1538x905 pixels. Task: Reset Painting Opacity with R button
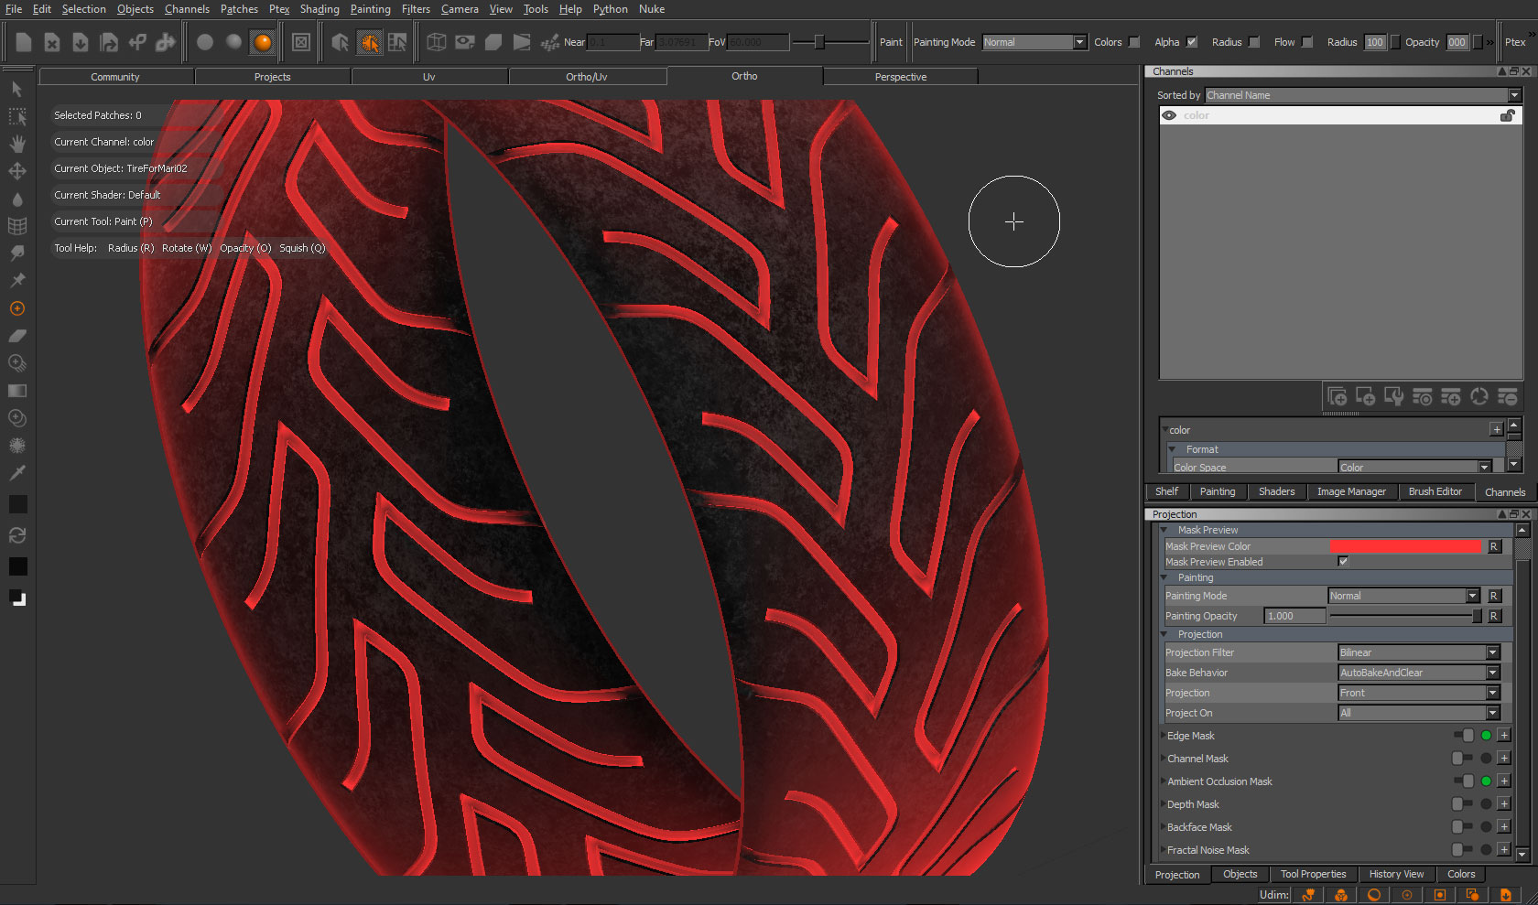(1494, 616)
